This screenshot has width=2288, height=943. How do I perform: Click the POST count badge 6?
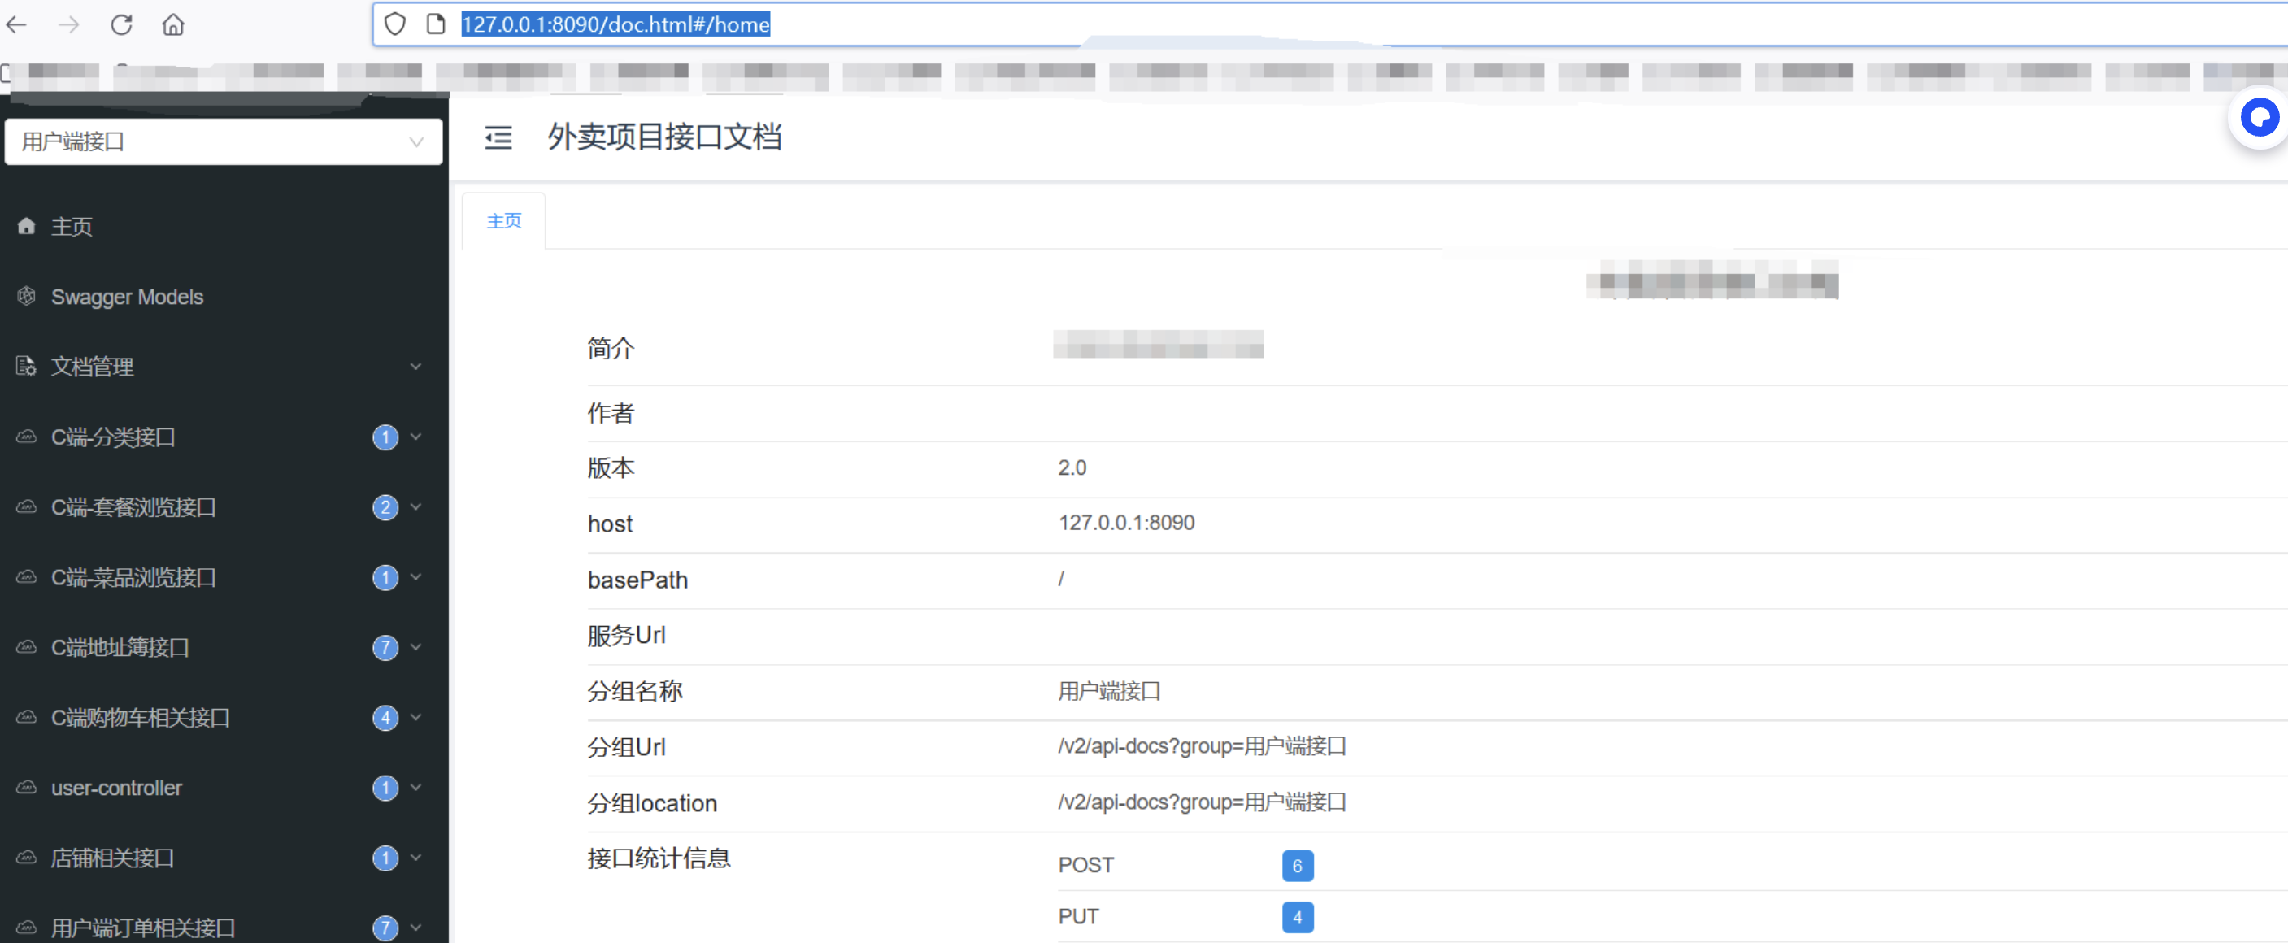tap(1297, 865)
